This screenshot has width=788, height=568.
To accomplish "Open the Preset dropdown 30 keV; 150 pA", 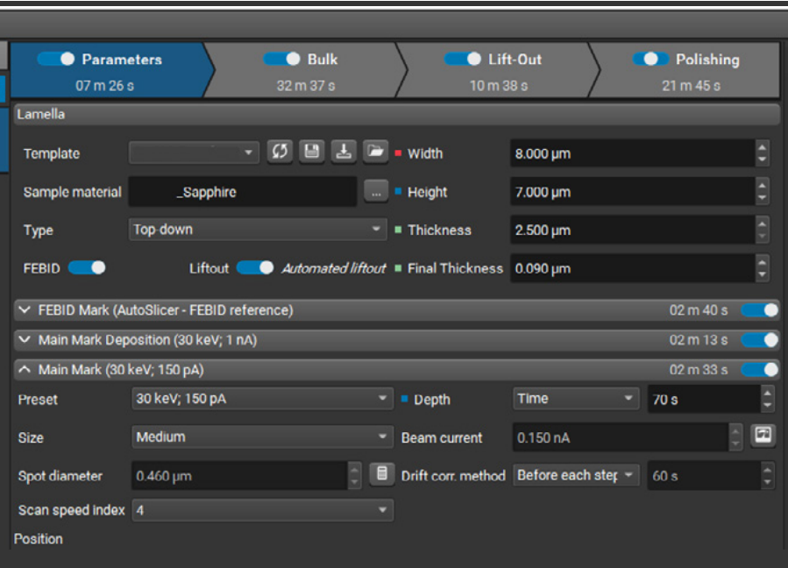I will tap(262, 399).
